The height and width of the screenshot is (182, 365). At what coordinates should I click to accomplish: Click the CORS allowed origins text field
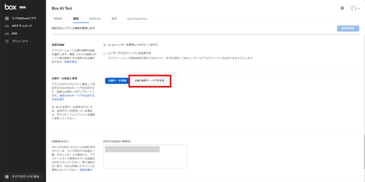[145, 156]
